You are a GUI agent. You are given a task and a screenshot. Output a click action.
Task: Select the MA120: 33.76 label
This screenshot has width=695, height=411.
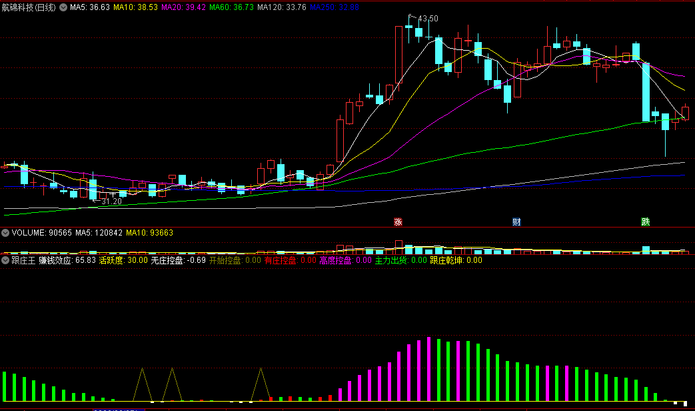281,7
